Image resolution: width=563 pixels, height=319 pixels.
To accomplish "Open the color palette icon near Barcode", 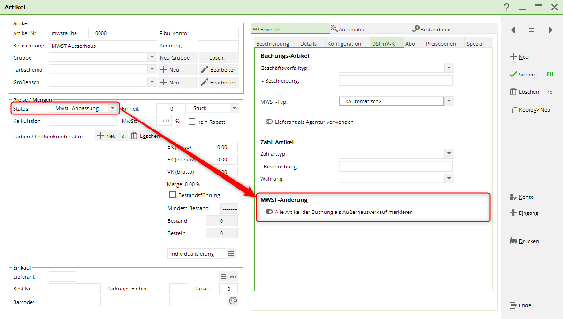I will click(x=233, y=301).
